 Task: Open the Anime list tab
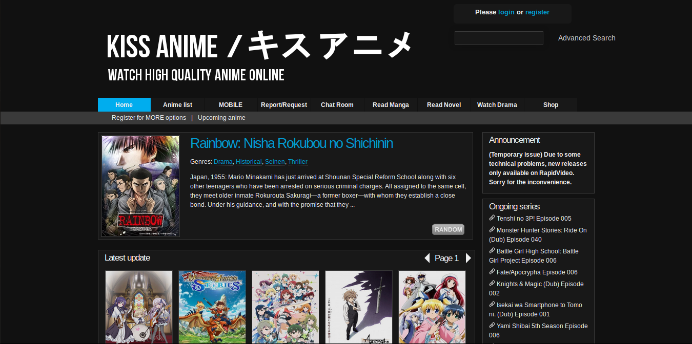tap(177, 104)
